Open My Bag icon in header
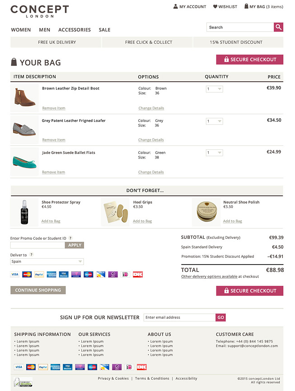This screenshot has width=295, height=391. point(246,6)
